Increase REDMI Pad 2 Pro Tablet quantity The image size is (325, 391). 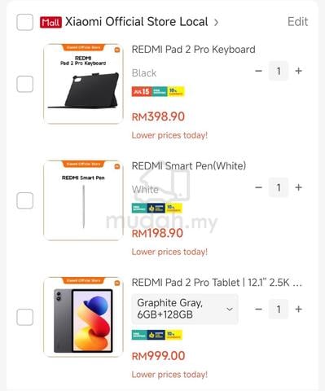(298, 310)
